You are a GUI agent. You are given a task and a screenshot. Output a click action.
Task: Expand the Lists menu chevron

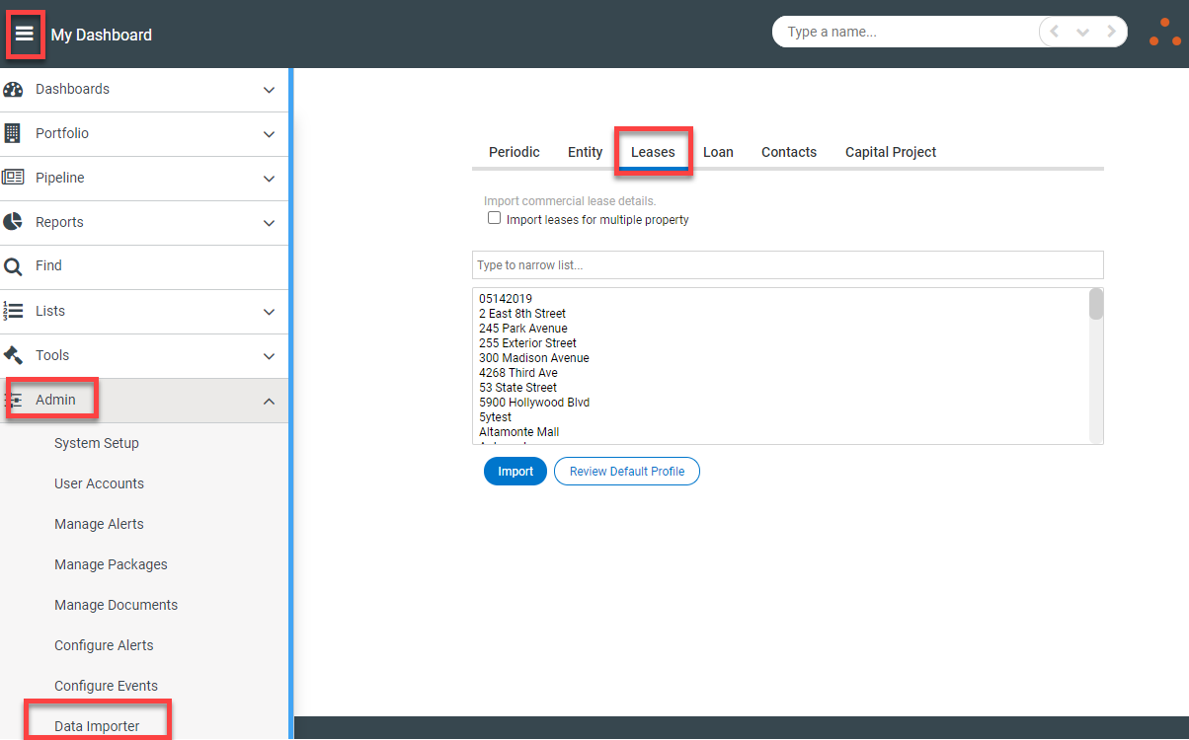tap(269, 312)
